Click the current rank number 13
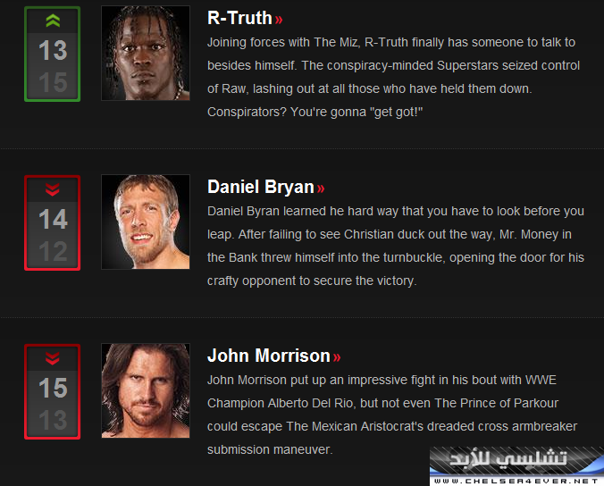Viewport: 604px width, 486px height. pos(53,50)
